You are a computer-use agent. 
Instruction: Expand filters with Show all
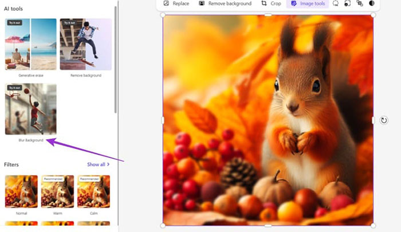point(98,164)
